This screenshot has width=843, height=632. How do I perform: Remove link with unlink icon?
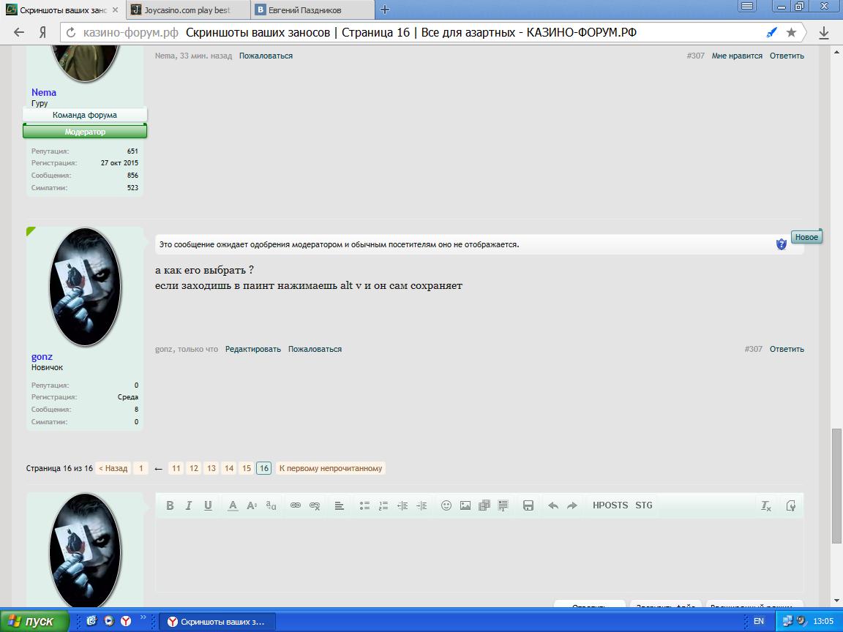315,505
